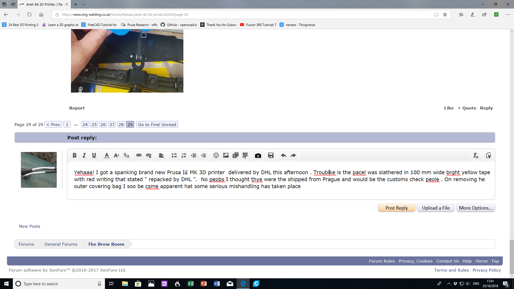Insert an unordered bullet list
Screen dimensions: 514x289
(x=174, y=155)
